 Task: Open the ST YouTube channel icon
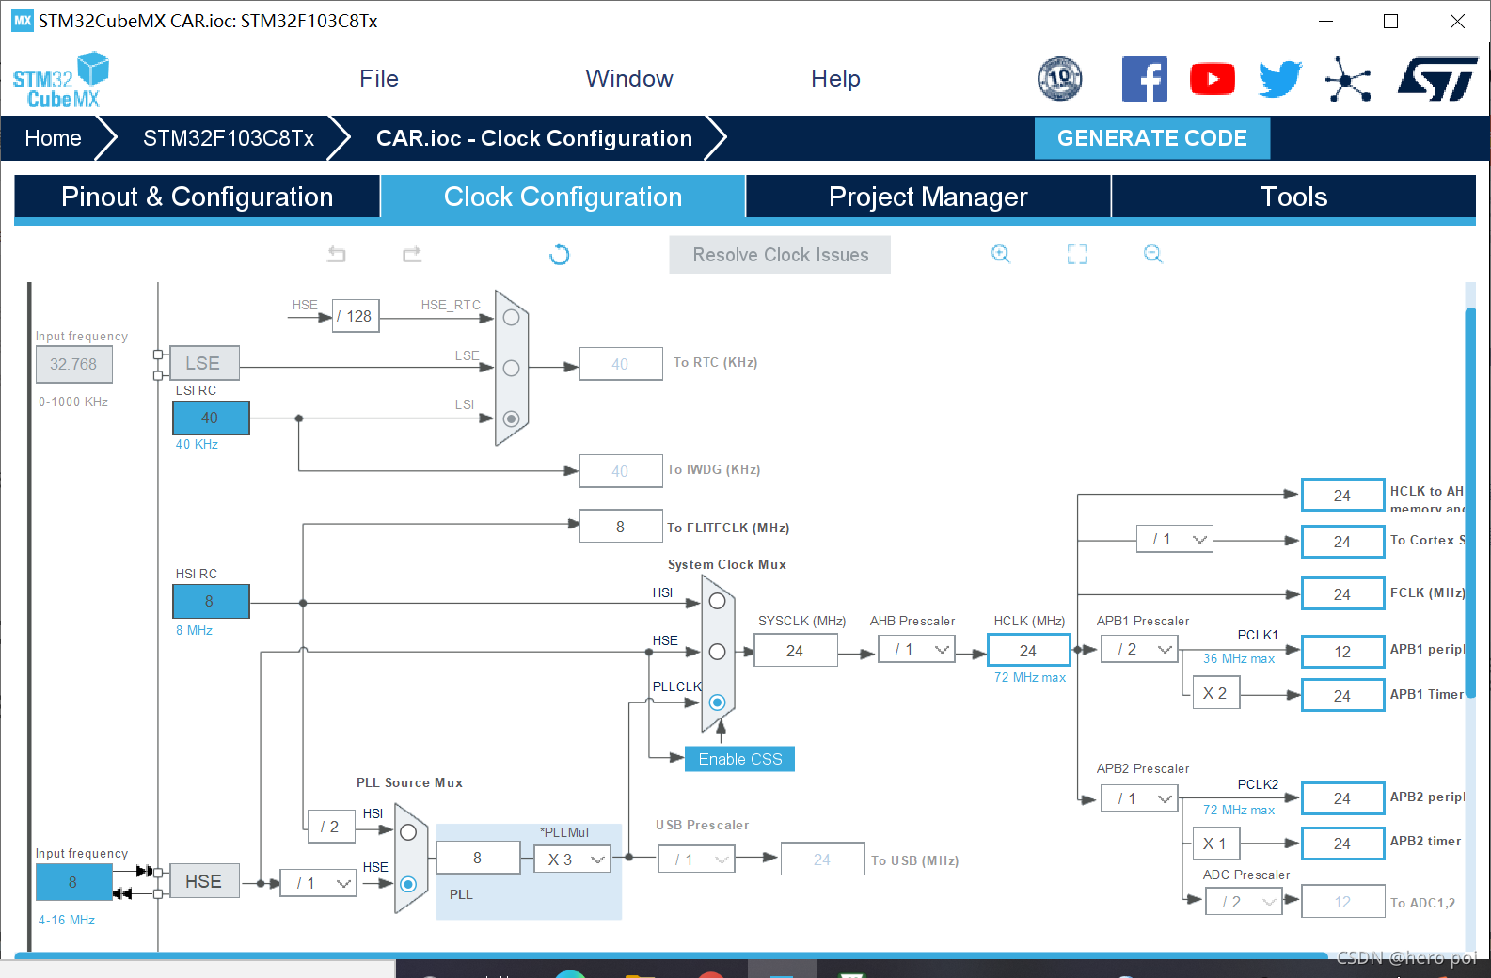coord(1213,79)
